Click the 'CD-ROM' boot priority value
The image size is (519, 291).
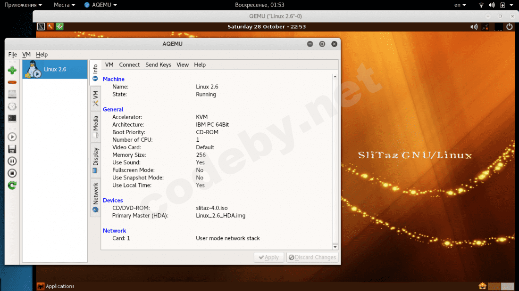click(x=207, y=132)
